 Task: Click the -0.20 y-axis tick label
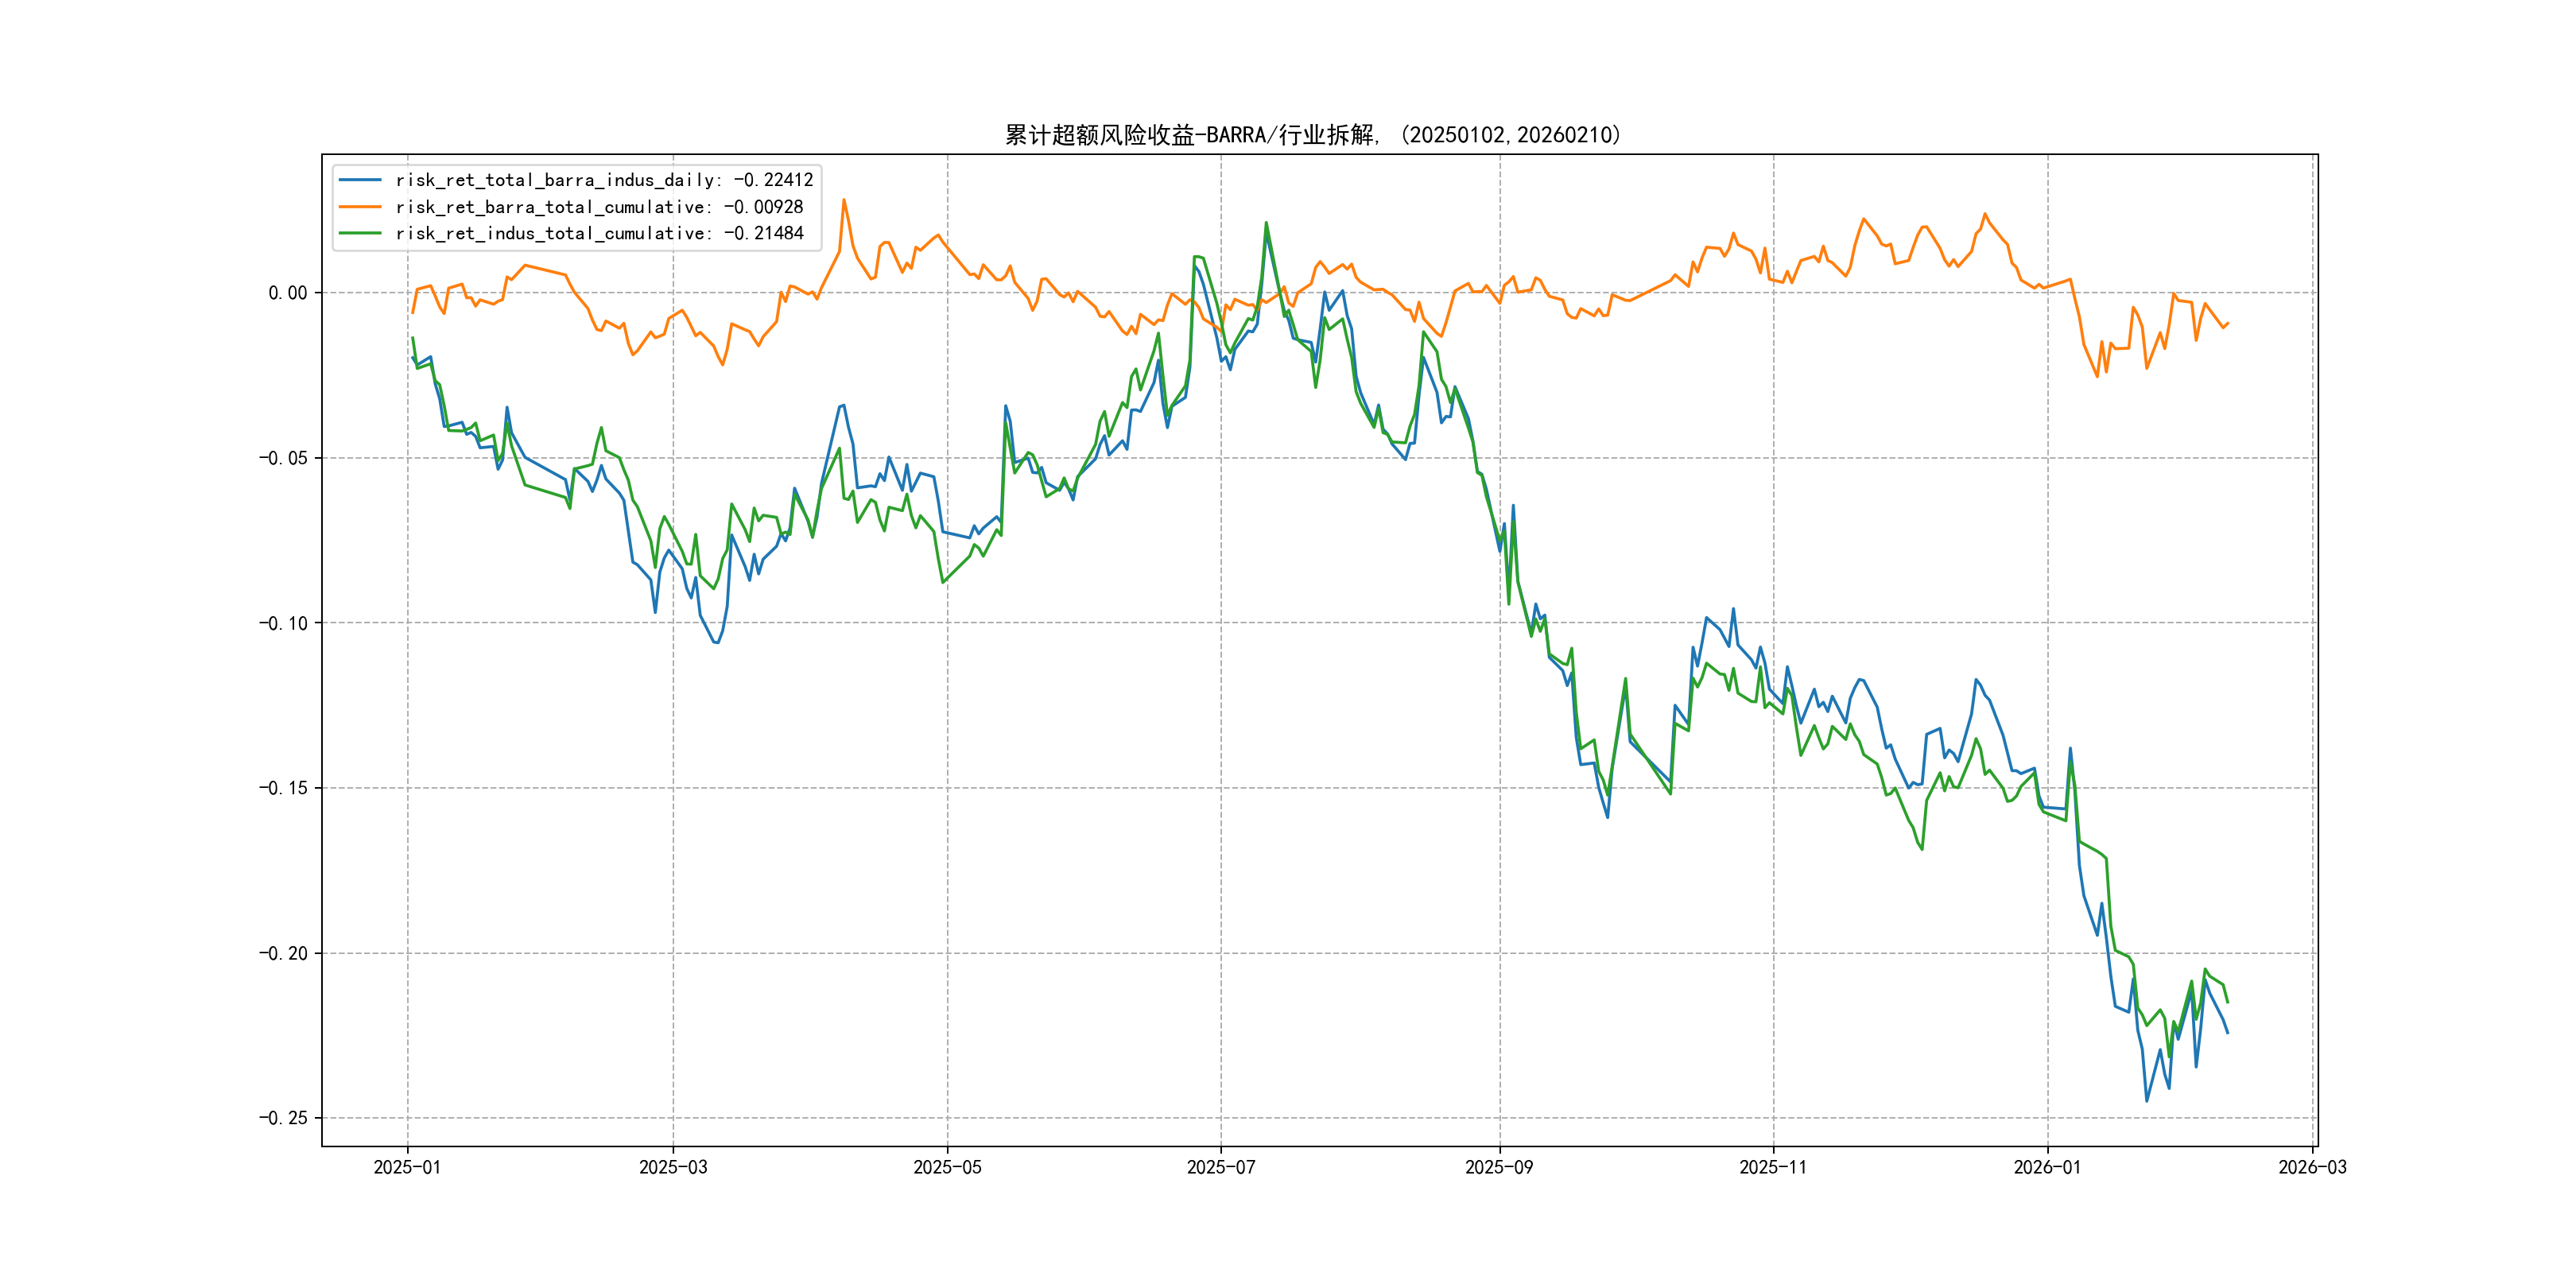283,953
